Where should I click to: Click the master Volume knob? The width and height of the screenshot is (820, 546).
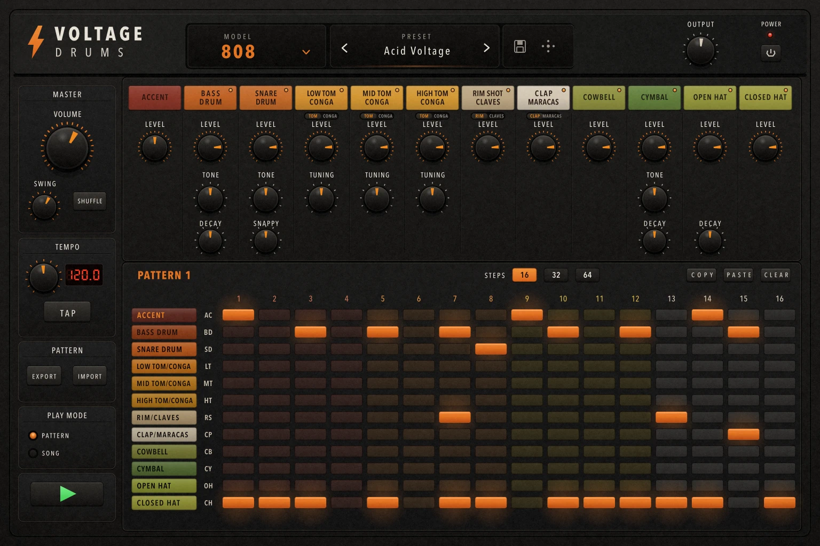click(67, 148)
